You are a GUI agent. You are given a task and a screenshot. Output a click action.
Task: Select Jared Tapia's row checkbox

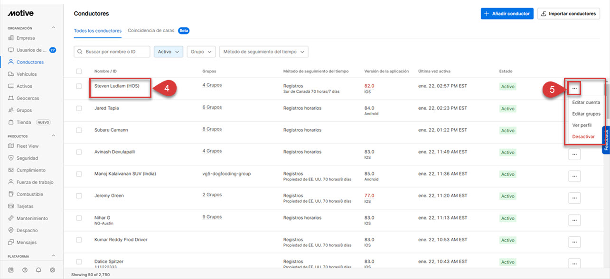click(79, 108)
